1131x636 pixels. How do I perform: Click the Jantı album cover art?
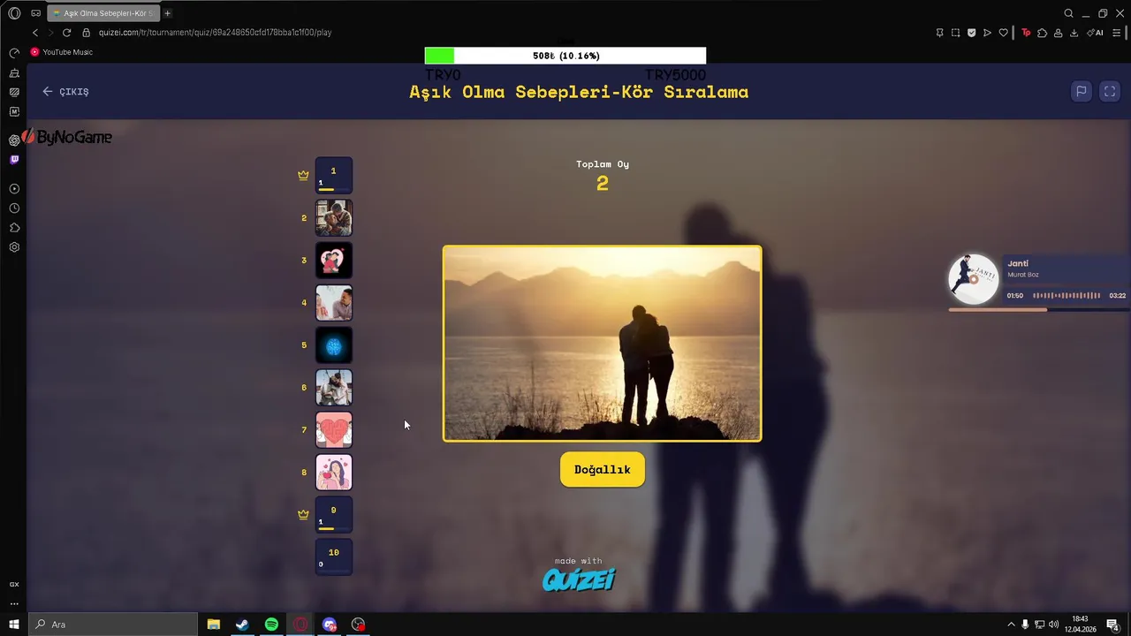(x=973, y=277)
